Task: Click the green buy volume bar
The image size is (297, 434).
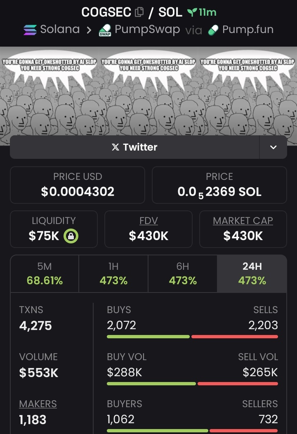Action: tap(151, 384)
